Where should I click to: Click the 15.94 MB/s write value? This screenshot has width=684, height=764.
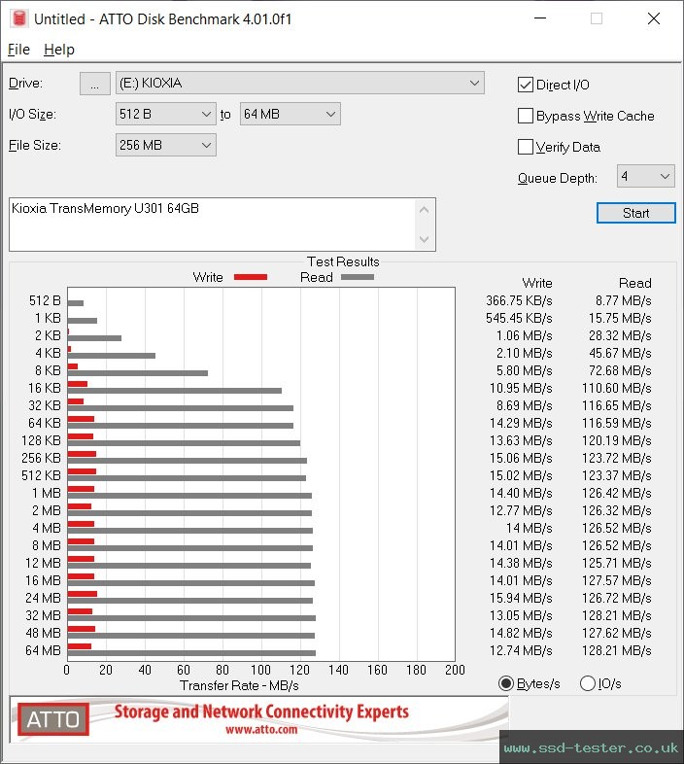[x=522, y=598]
